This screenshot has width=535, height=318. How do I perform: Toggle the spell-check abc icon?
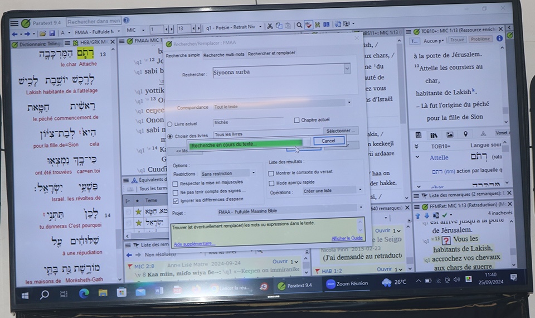coord(308,25)
